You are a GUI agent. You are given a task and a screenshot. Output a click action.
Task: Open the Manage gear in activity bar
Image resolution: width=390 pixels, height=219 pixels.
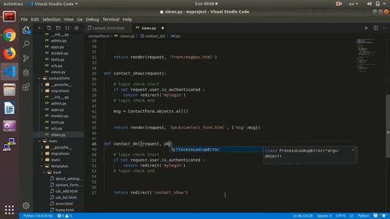tap(26, 206)
